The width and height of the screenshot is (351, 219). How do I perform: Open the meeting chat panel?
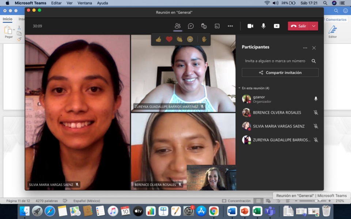(x=191, y=26)
